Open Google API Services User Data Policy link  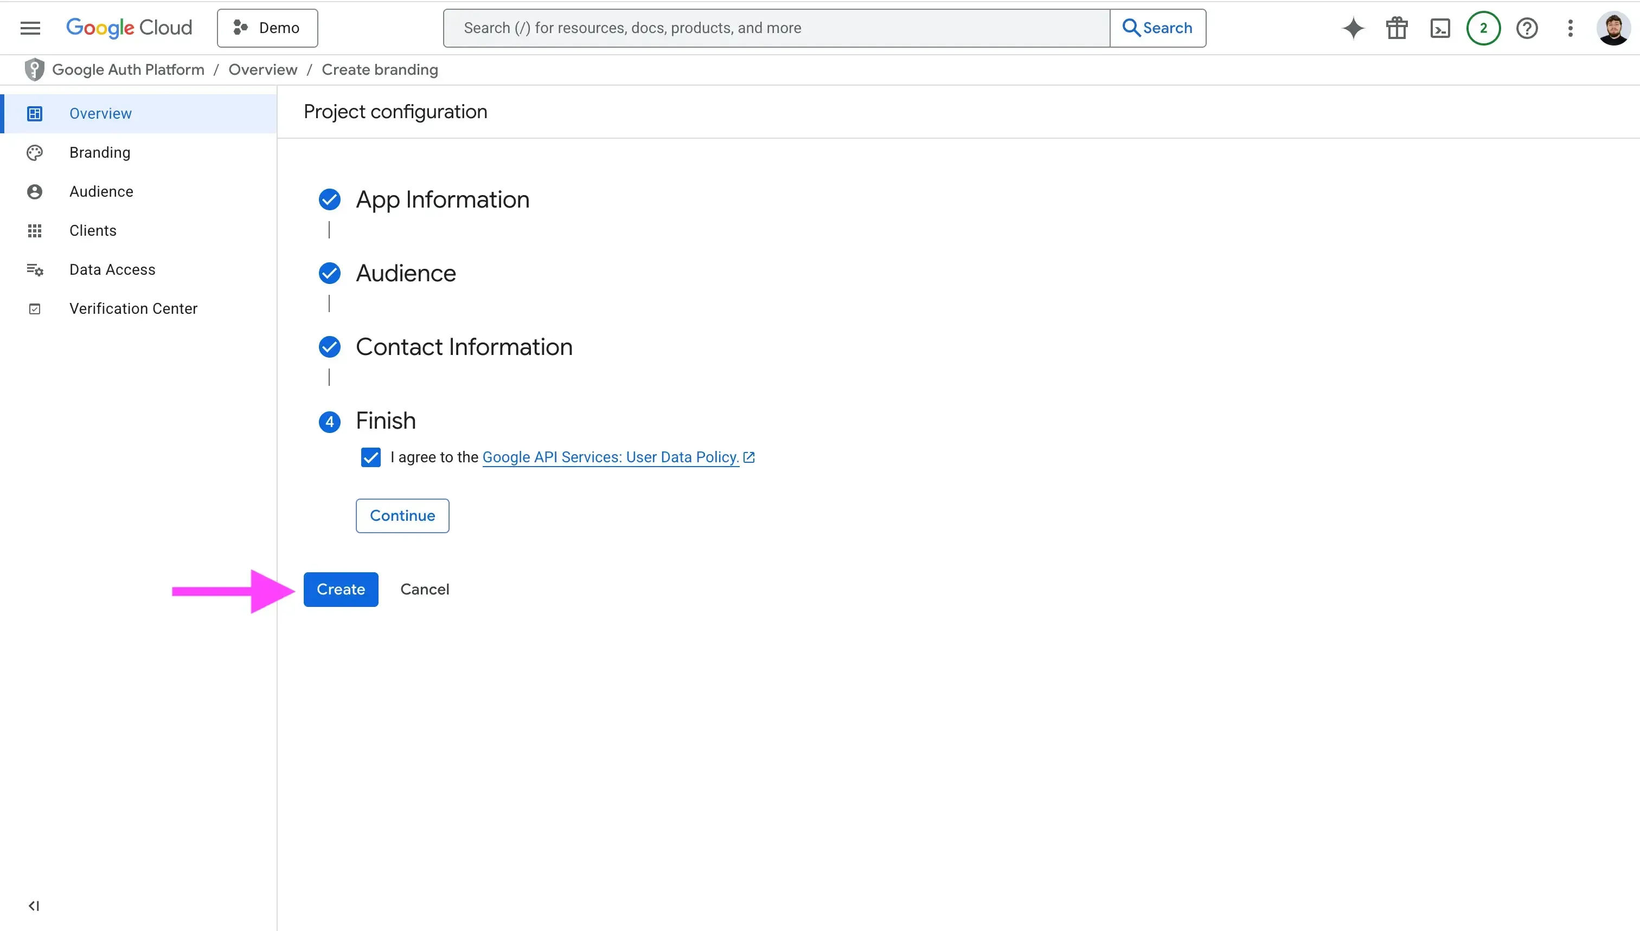[x=611, y=457]
